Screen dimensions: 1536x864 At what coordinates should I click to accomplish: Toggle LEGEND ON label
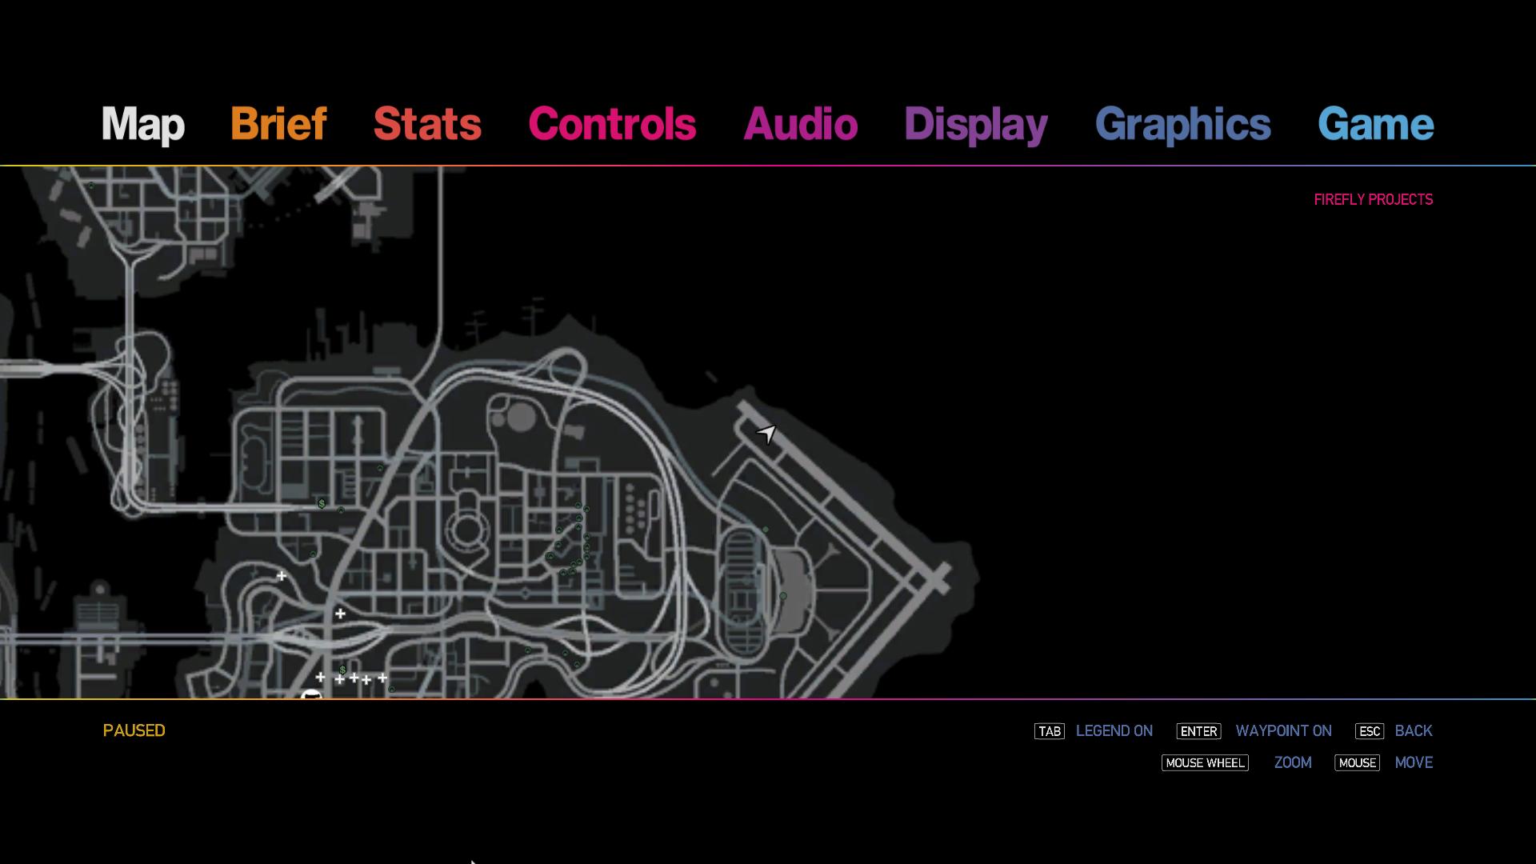pos(1114,730)
